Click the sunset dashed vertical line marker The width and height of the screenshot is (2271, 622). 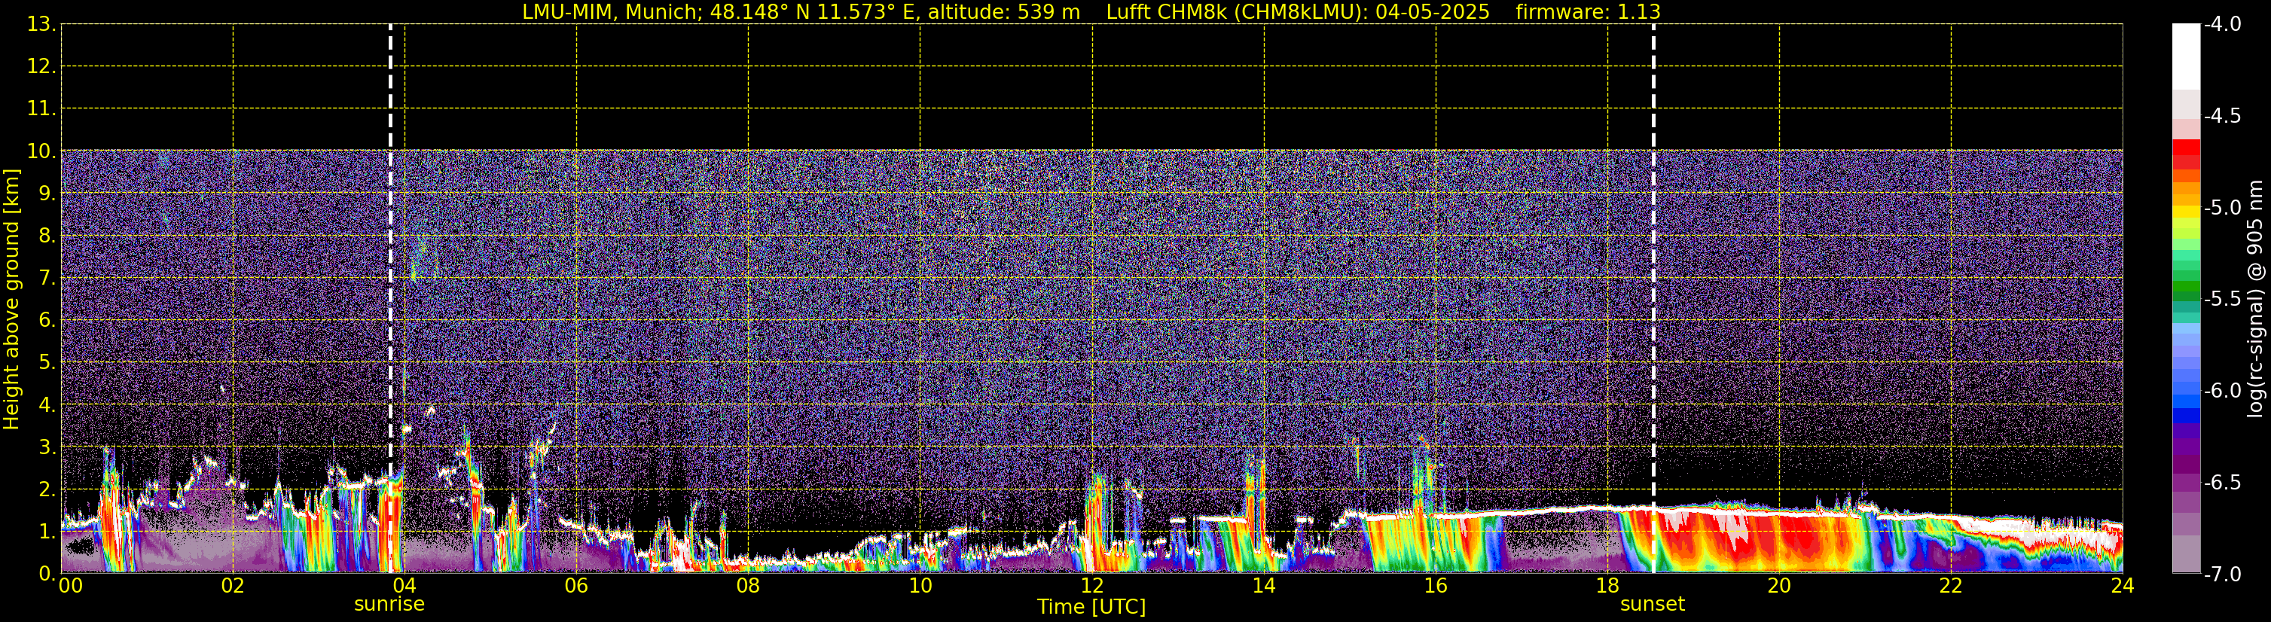(x=1653, y=299)
